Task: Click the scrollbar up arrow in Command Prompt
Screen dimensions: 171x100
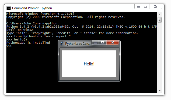Action: tap(160, 15)
